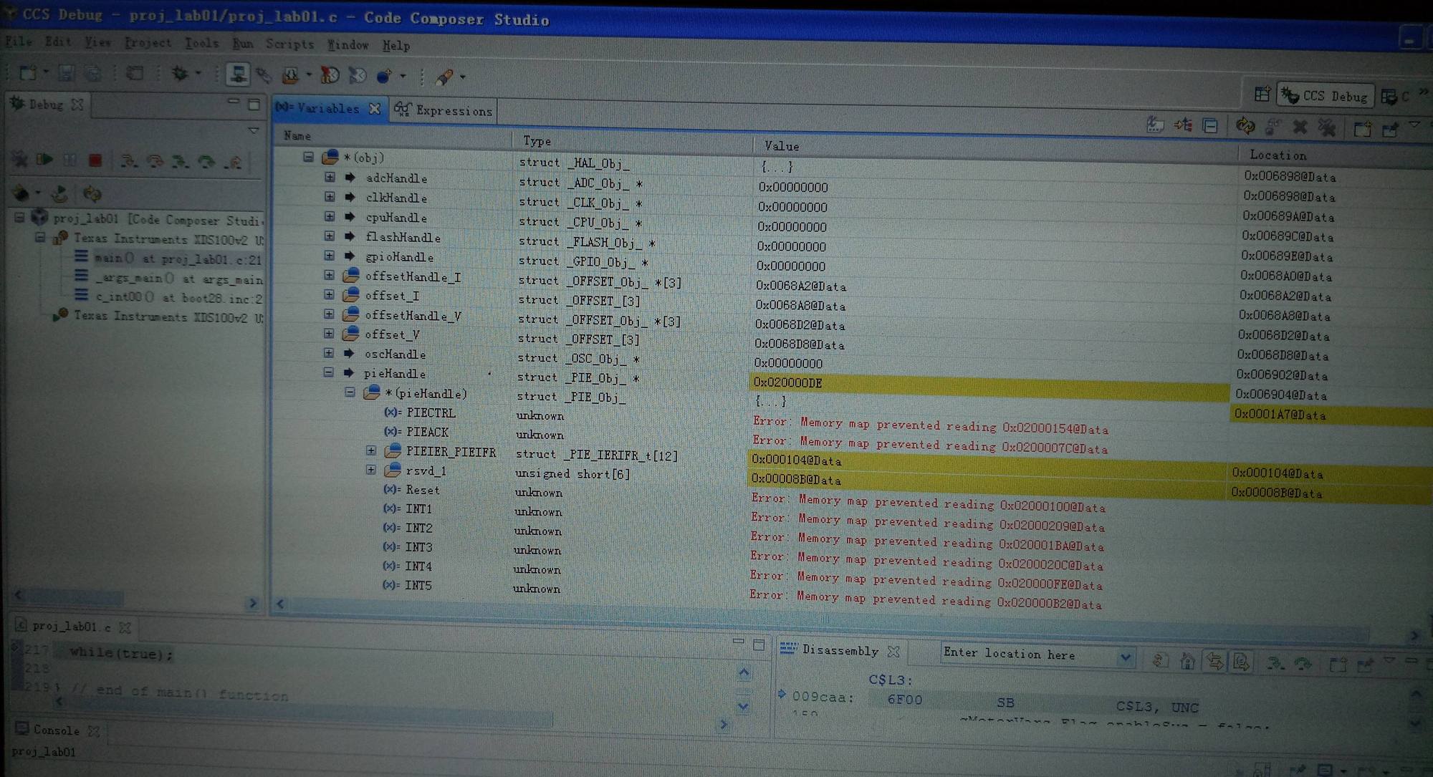Click the bug Debug icon in the main toolbar
The width and height of the screenshot is (1433, 777).
[x=179, y=73]
